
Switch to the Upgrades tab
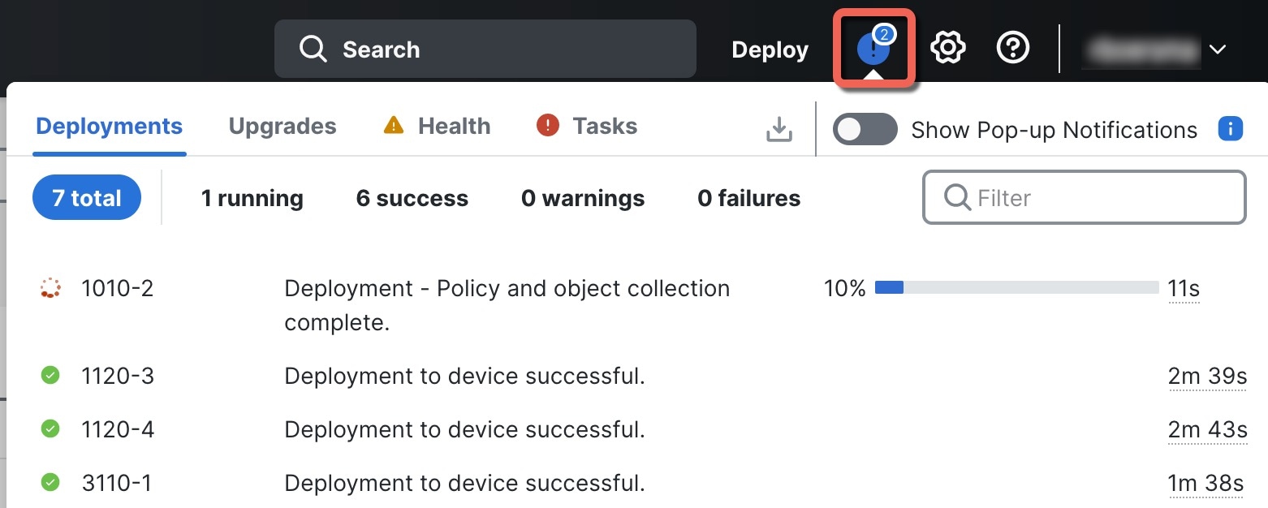pos(282,126)
